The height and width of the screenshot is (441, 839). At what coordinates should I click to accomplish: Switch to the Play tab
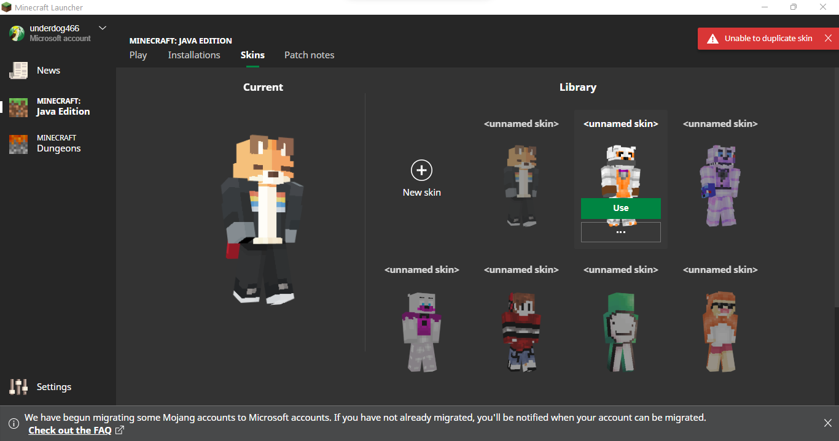tap(138, 55)
